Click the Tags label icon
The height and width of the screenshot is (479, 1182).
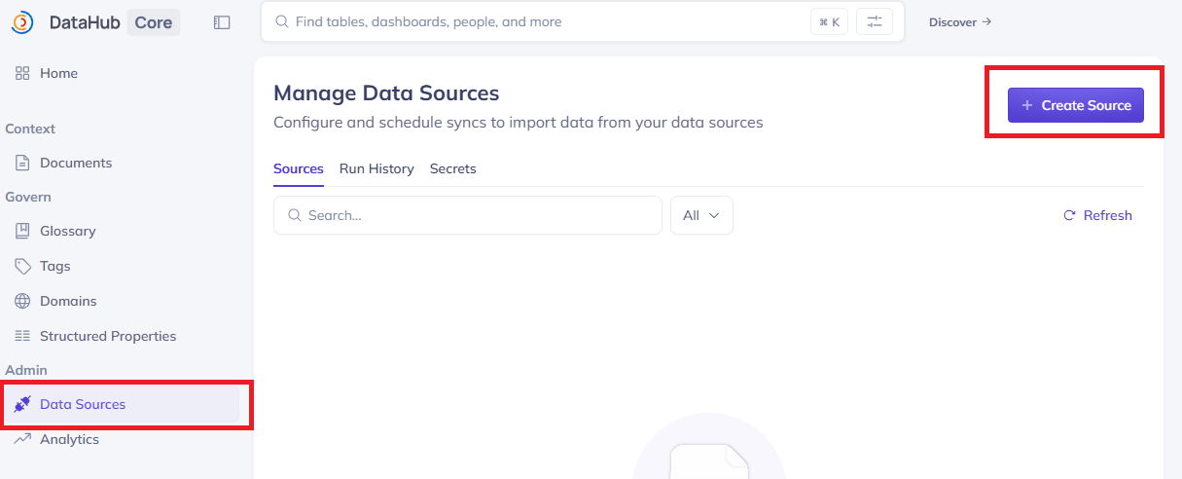pyautogui.click(x=22, y=266)
